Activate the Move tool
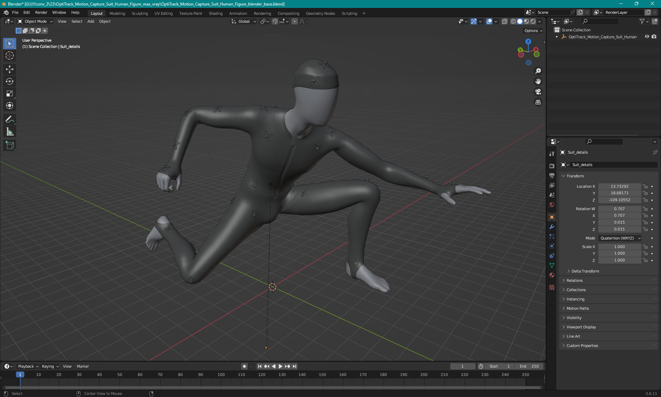 tap(10, 69)
